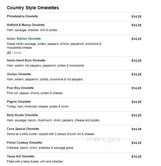Viewport: 161px width, 166px height.
Task: Click the Philadelphia Omelette $14.25 price
Action: tap(136, 17)
